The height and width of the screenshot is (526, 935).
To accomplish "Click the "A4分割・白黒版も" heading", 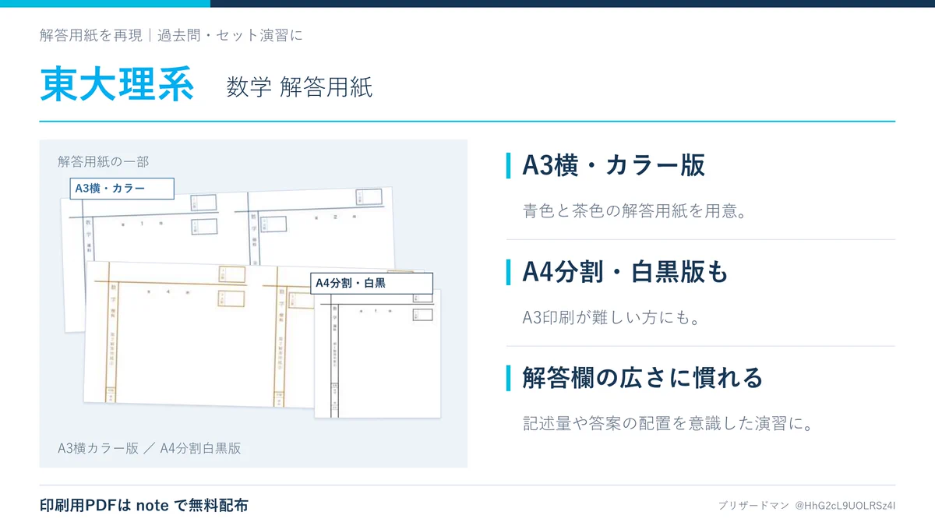I will (x=625, y=272).
